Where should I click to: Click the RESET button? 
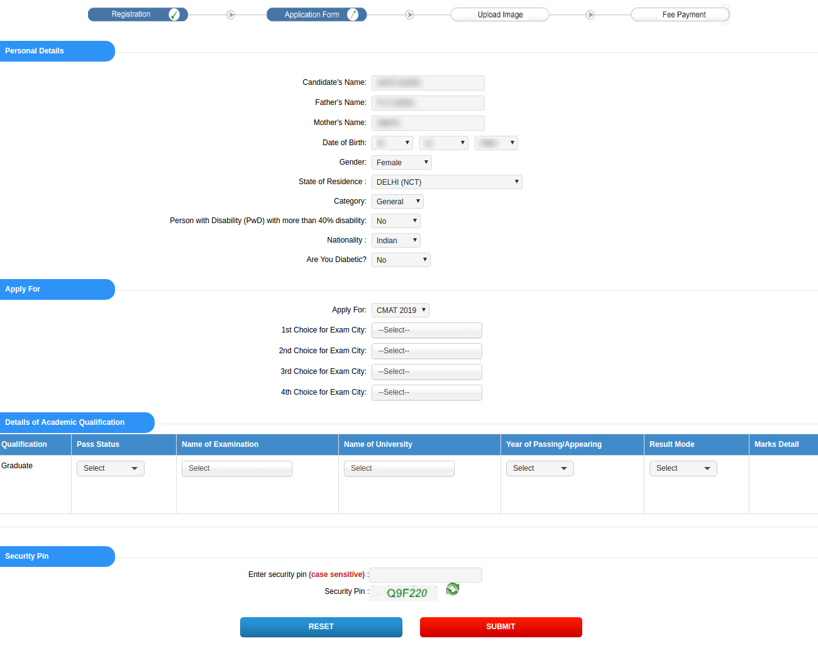[x=321, y=627]
